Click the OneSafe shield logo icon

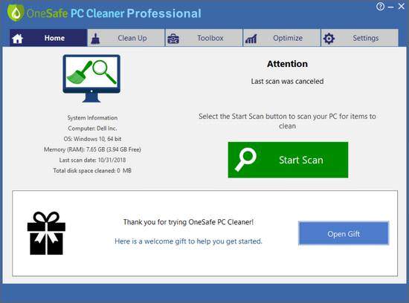(x=16, y=12)
